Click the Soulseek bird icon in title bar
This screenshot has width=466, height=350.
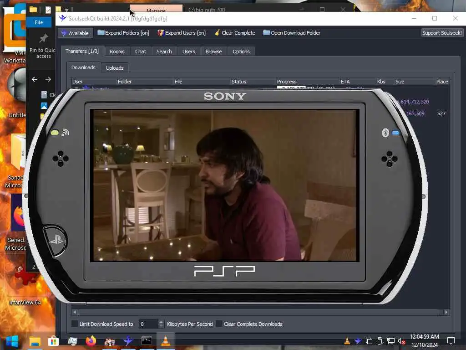click(62, 18)
